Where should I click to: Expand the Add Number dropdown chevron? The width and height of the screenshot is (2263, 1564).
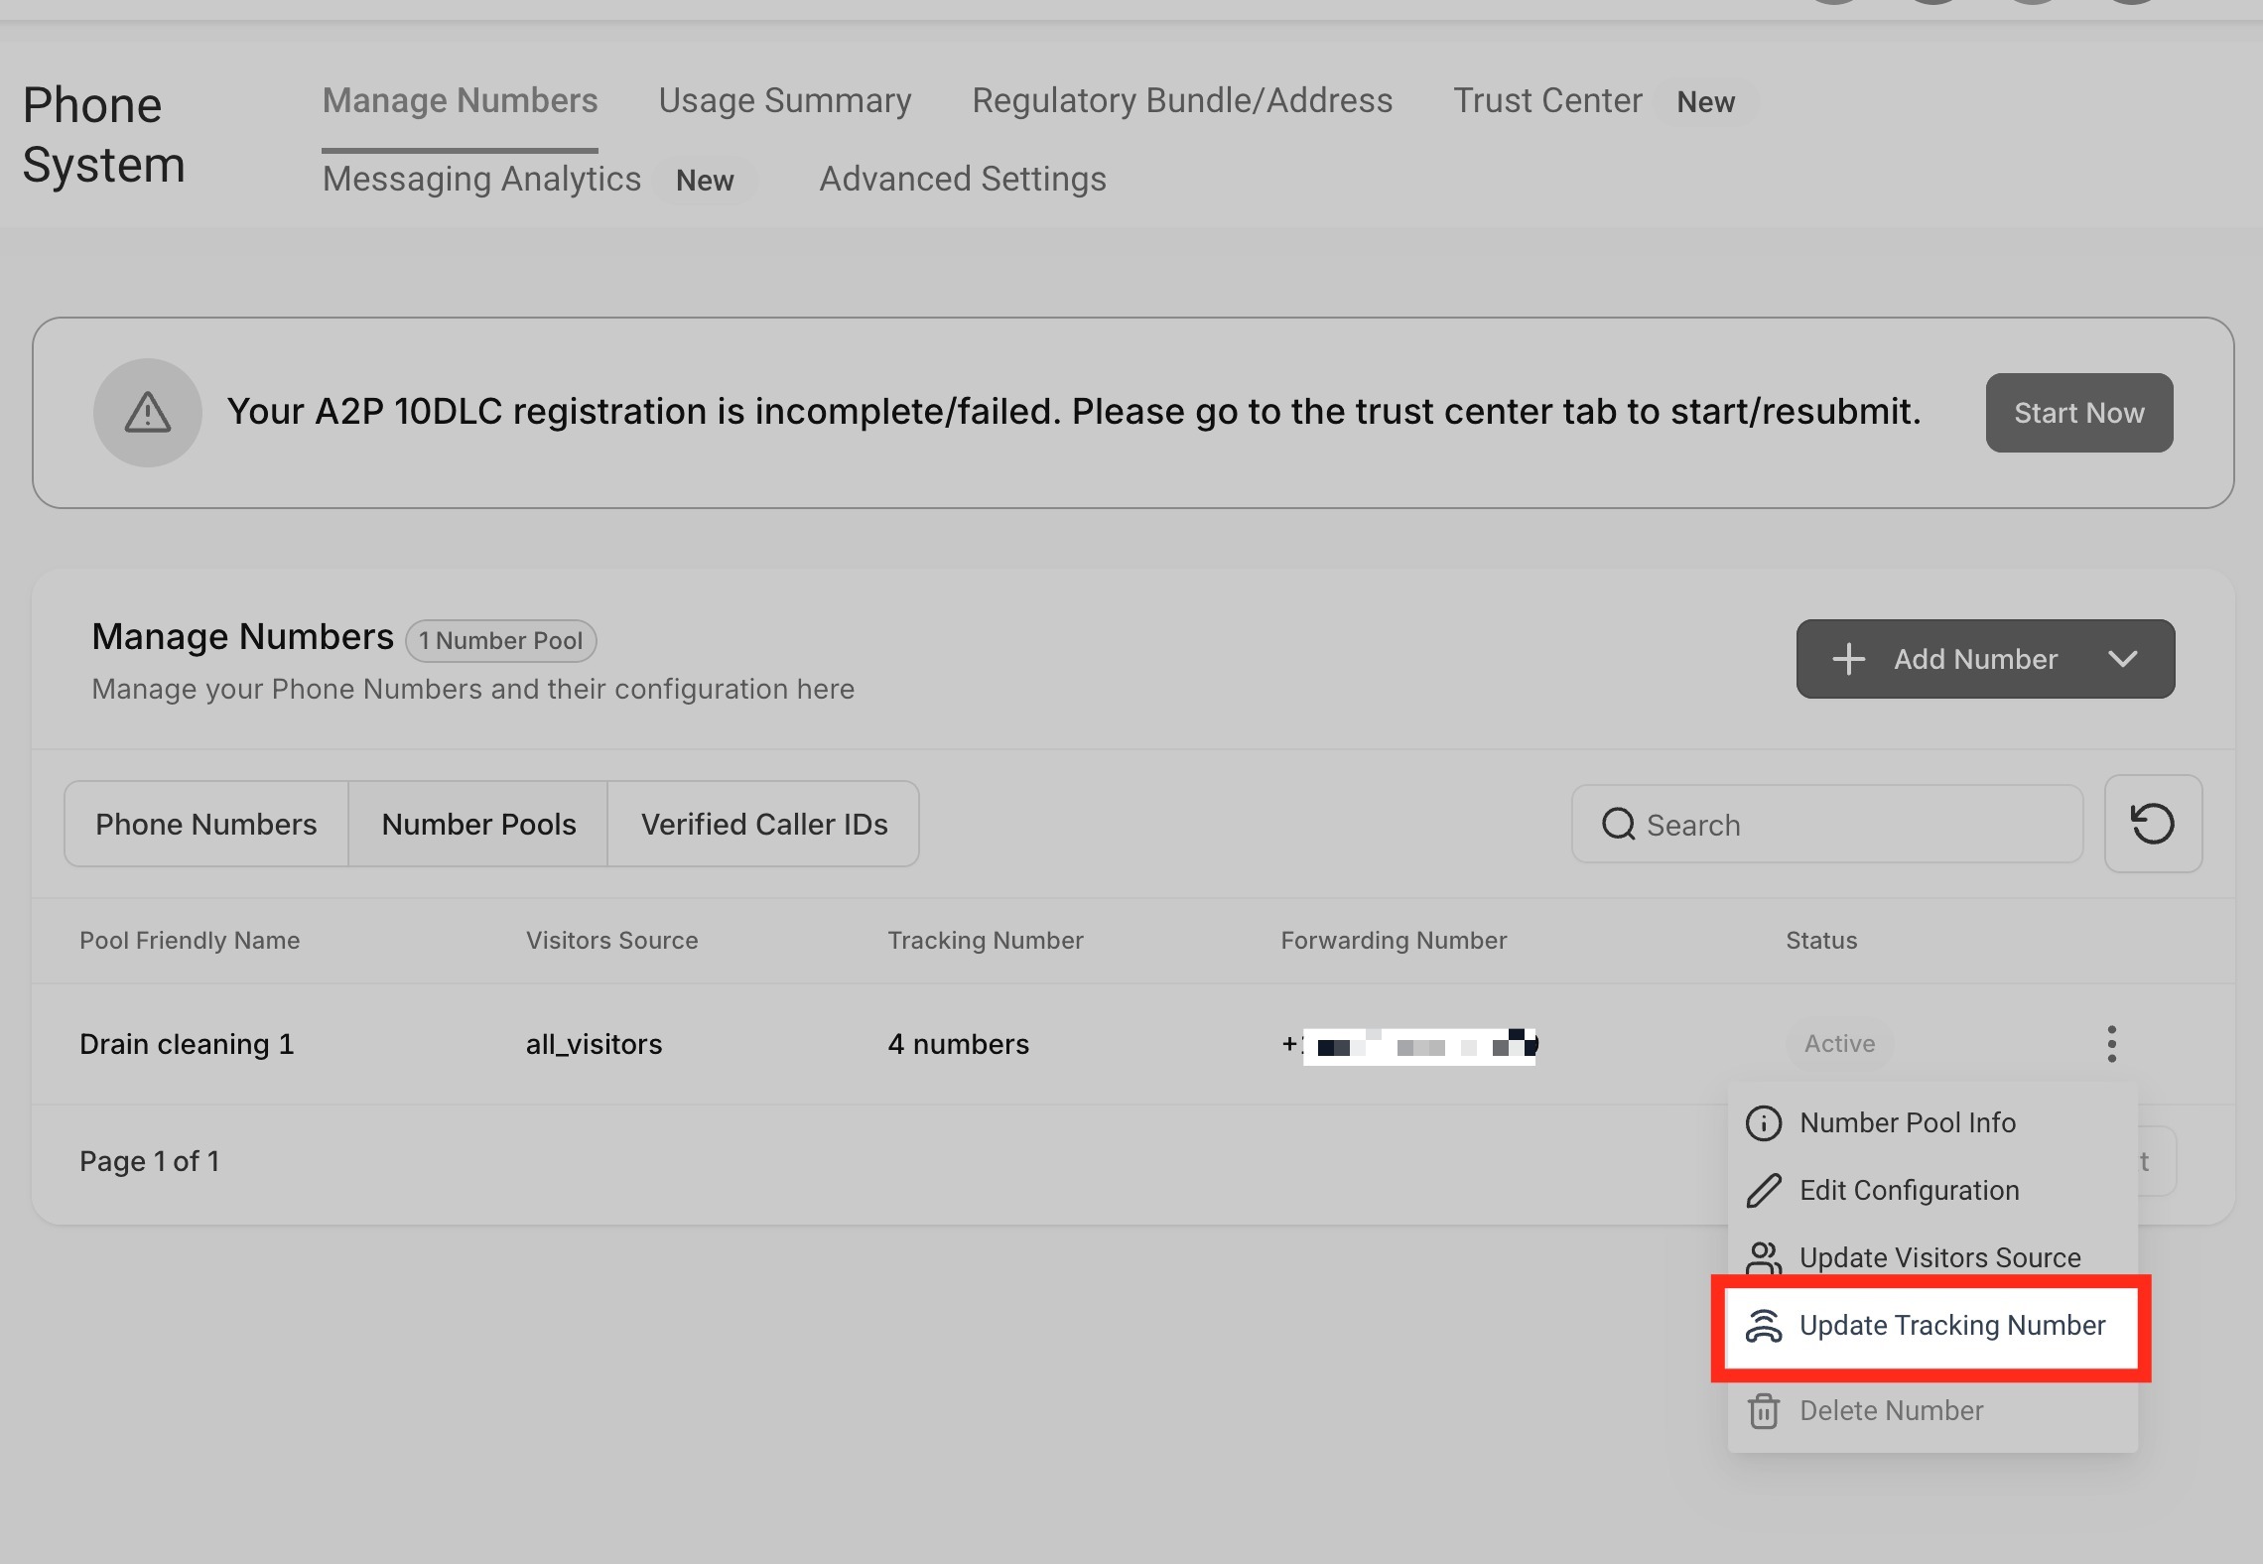[x=2122, y=659]
